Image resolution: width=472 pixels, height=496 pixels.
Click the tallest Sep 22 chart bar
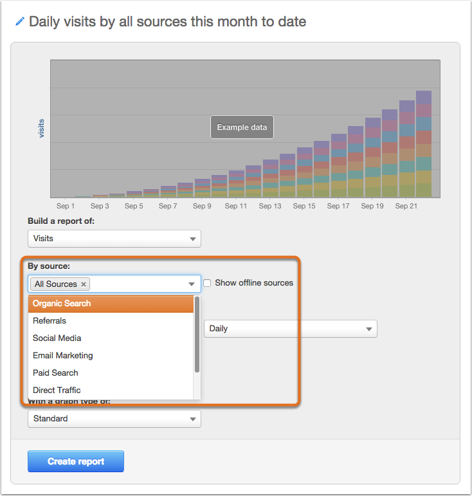(x=424, y=144)
